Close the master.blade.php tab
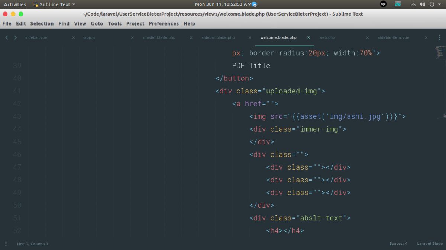446x250 pixels. point(191,37)
